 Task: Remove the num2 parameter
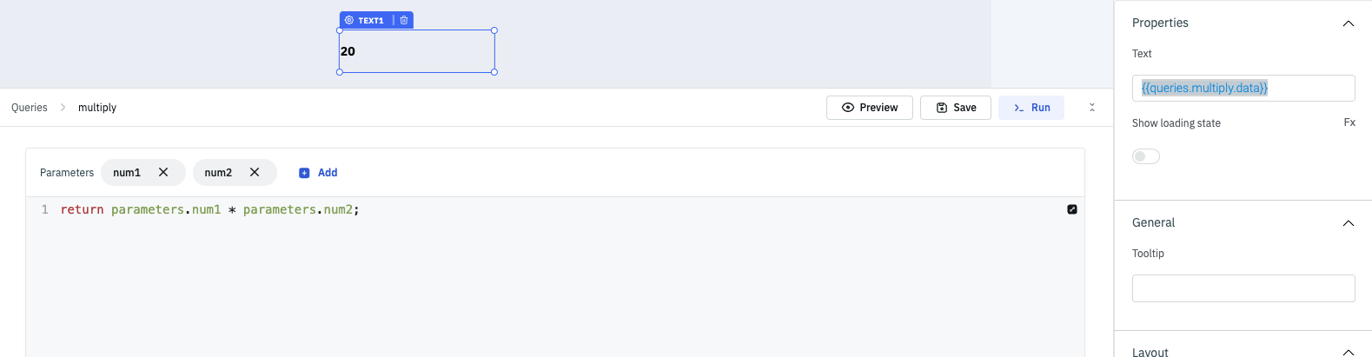click(x=255, y=172)
